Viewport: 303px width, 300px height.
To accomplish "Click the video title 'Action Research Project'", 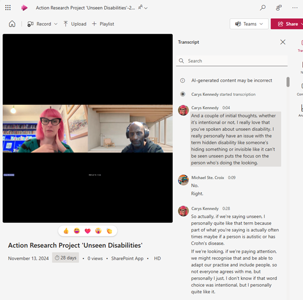I will tap(75, 245).
